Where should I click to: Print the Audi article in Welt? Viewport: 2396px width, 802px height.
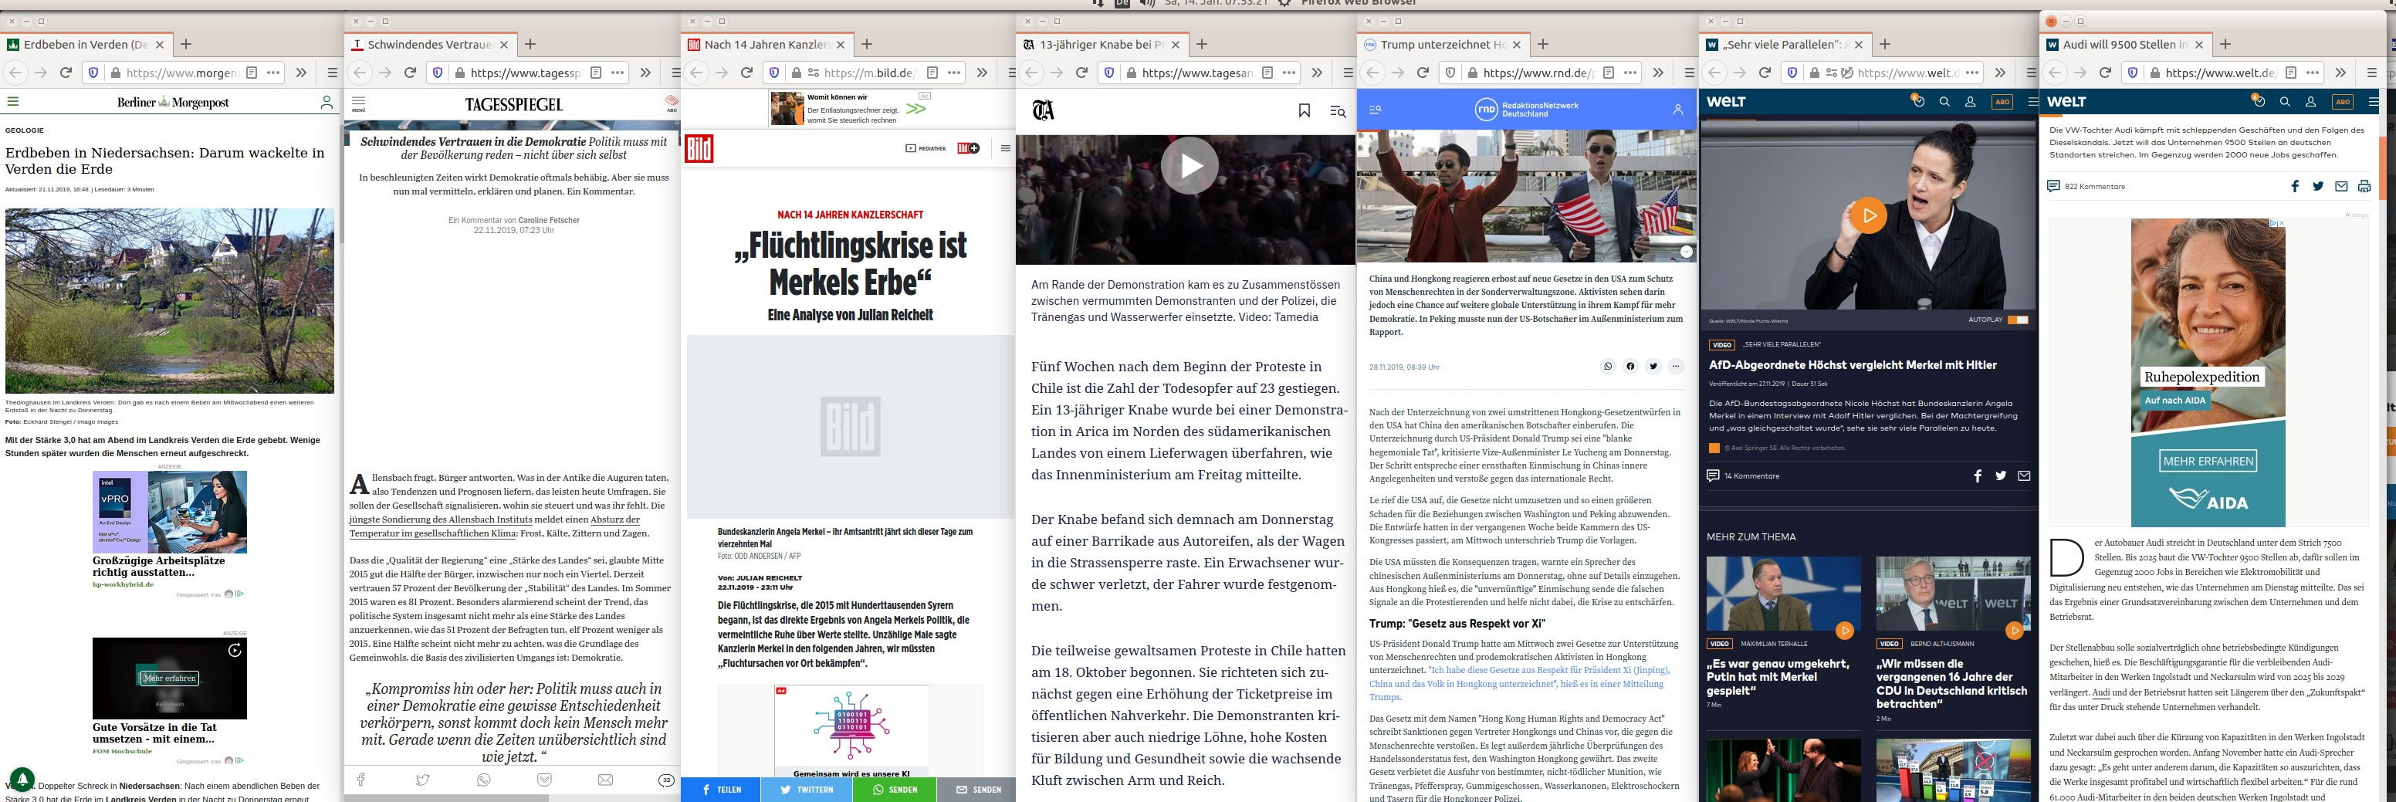tap(2364, 186)
